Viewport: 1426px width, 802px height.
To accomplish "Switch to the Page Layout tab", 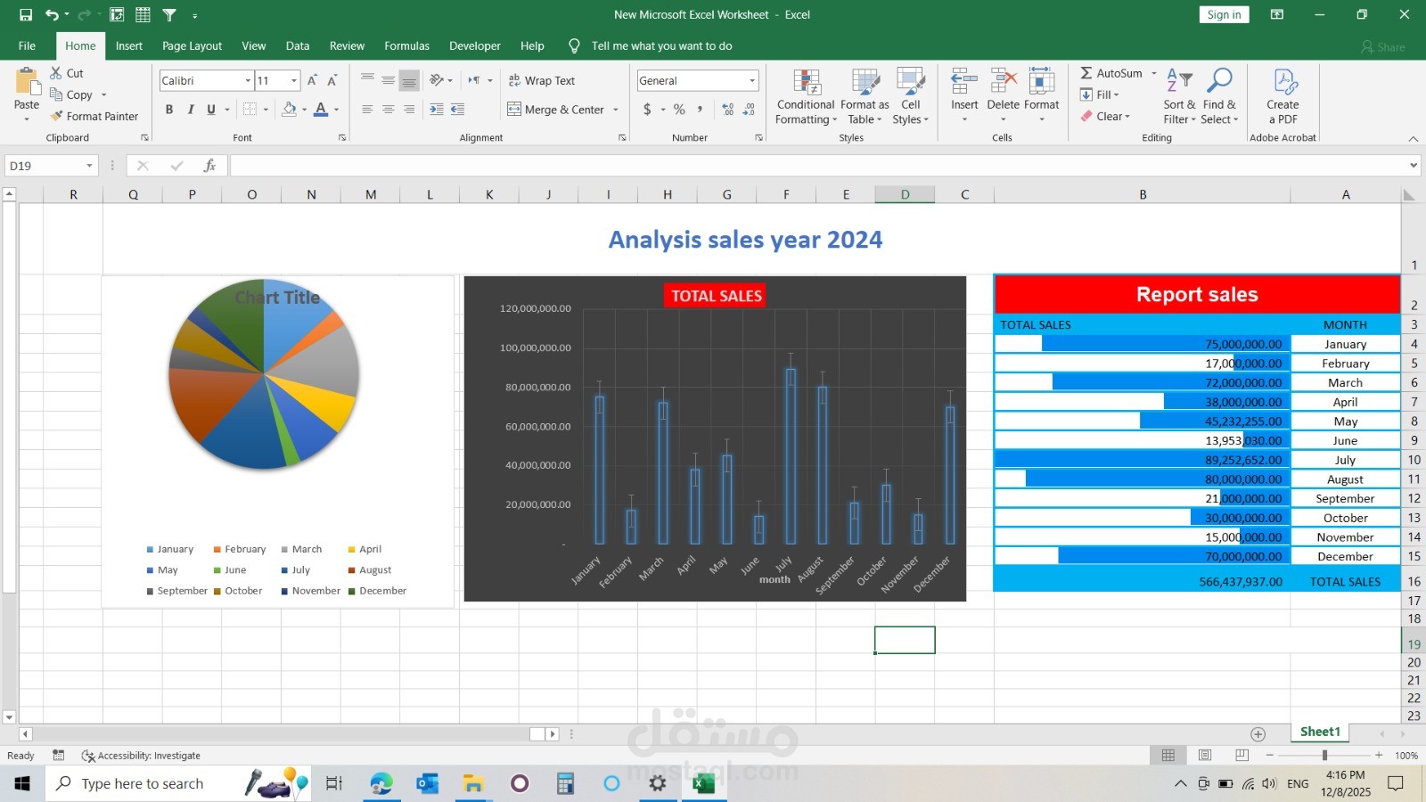I will 193,46.
